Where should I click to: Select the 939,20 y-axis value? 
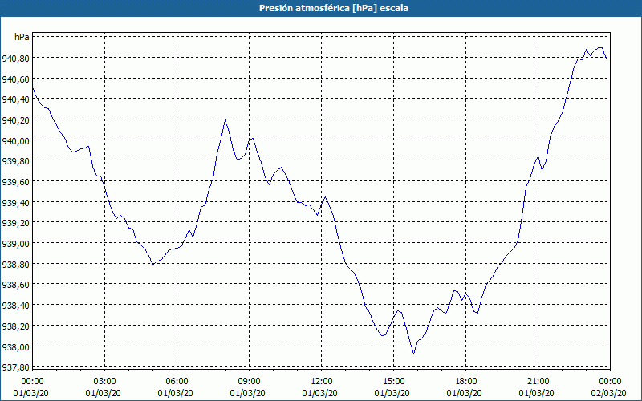coord(15,223)
